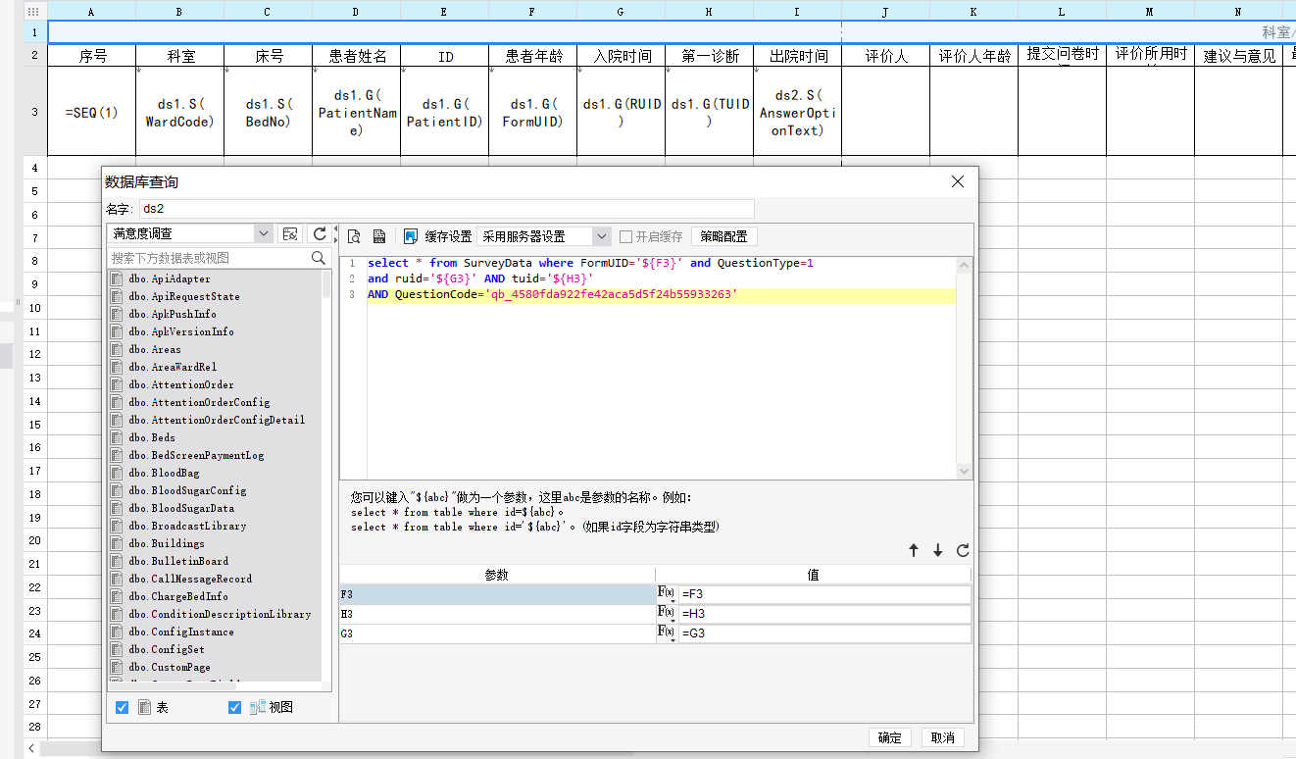Viewport: 1296px width, 759px height.
Task: Refresh the data connection table list
Action: 320,233
